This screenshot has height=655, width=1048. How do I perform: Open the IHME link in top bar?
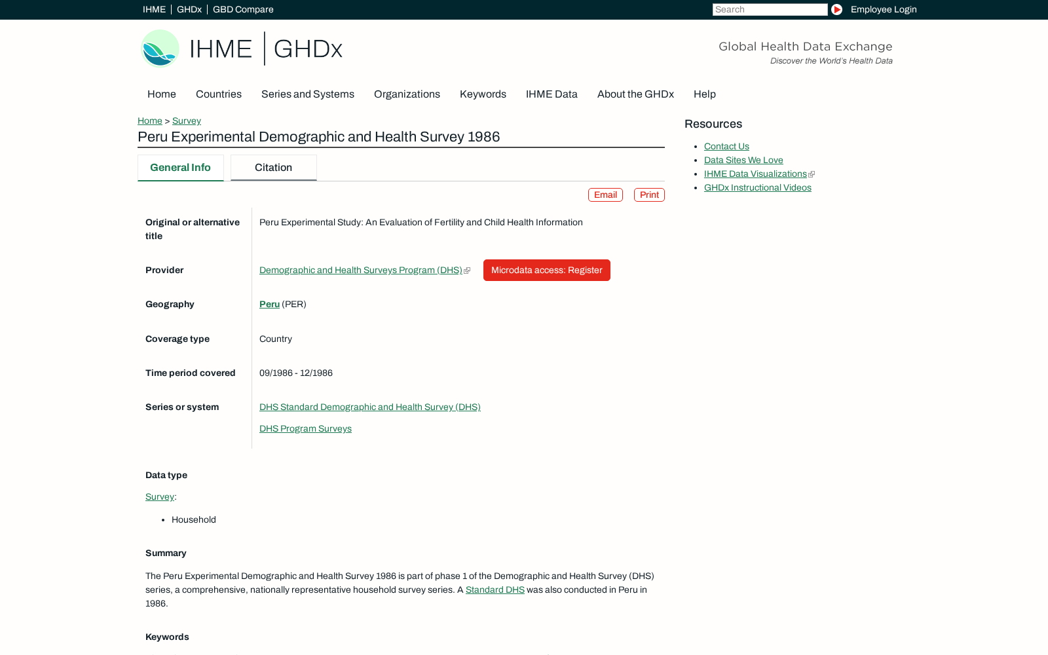tap(154, 9)
